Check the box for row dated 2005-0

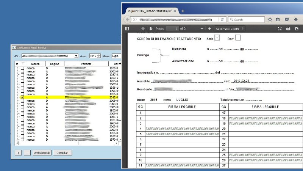(22, 107)
